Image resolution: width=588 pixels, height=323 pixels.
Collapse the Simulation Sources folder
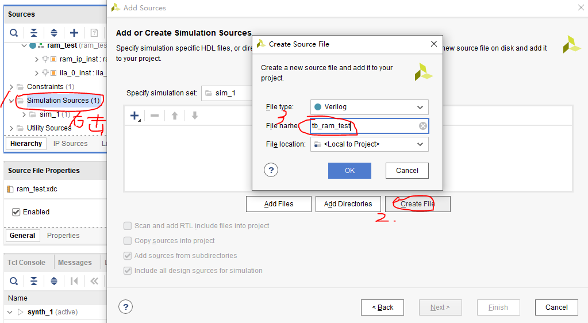click(11, 101)
